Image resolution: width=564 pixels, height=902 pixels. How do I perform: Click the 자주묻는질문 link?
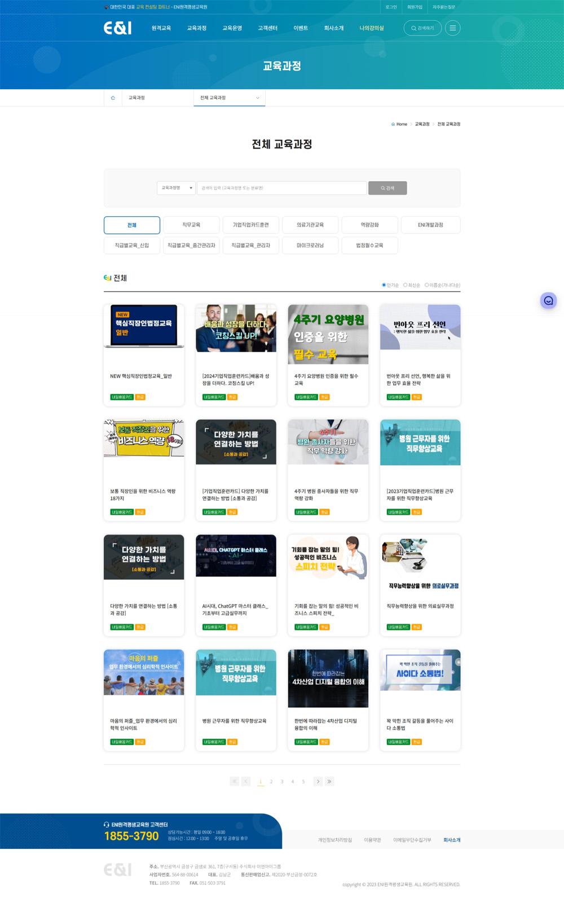click(x=444, y=7)
